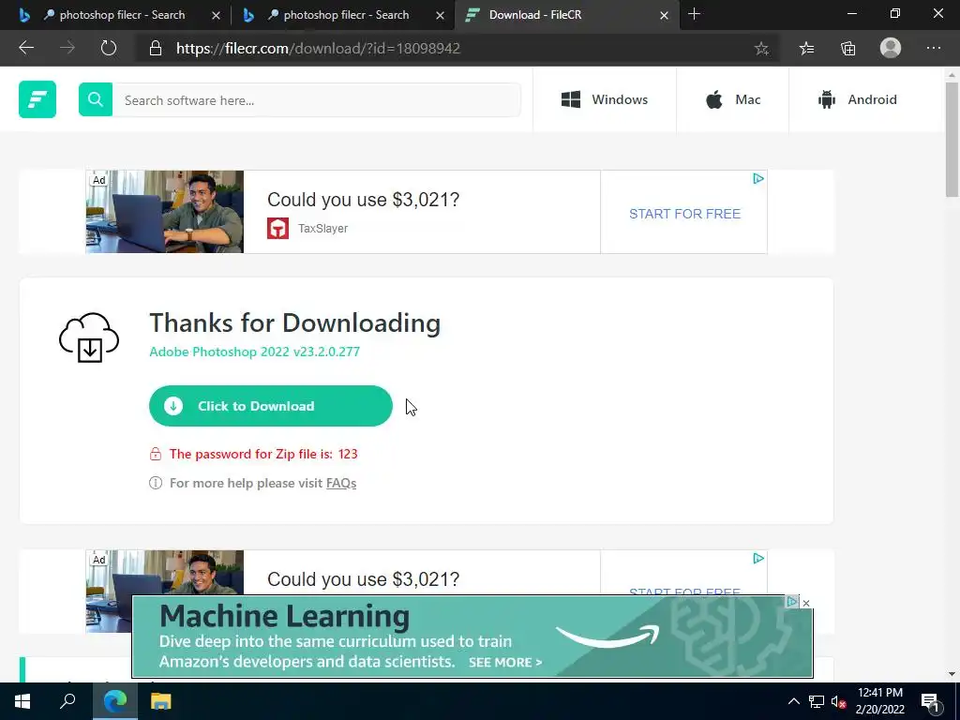Open the notification center icon
This screenshot has width=960, height=720.
tap(930, 701)
